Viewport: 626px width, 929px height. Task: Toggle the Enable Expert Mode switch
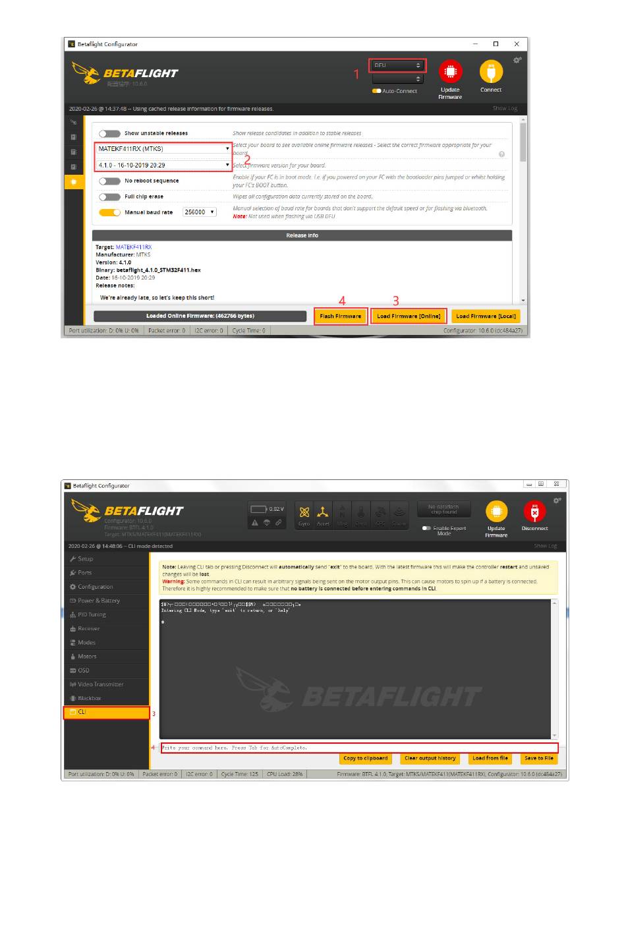click(x=426, y=528)
